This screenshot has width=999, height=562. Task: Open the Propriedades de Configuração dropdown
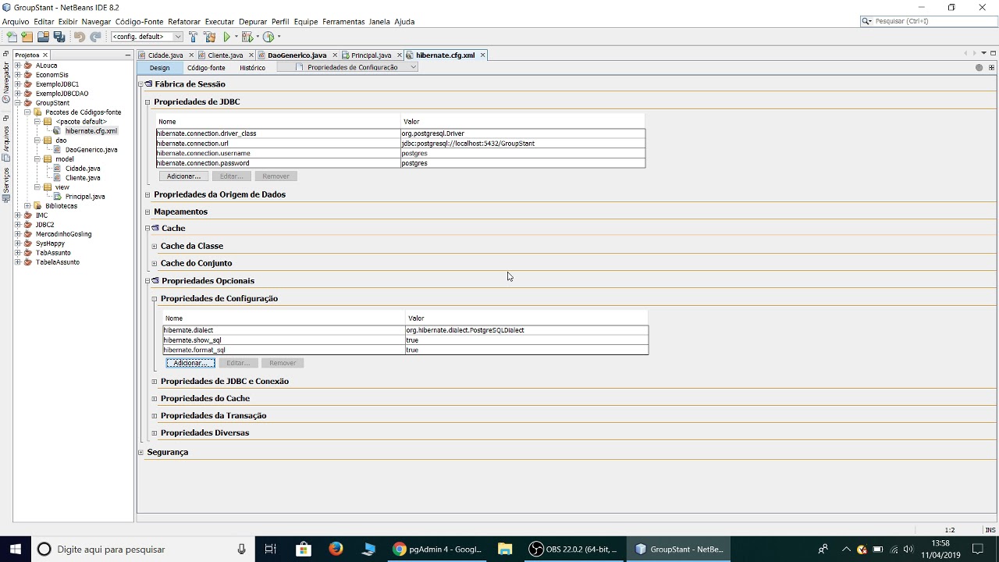357,67
